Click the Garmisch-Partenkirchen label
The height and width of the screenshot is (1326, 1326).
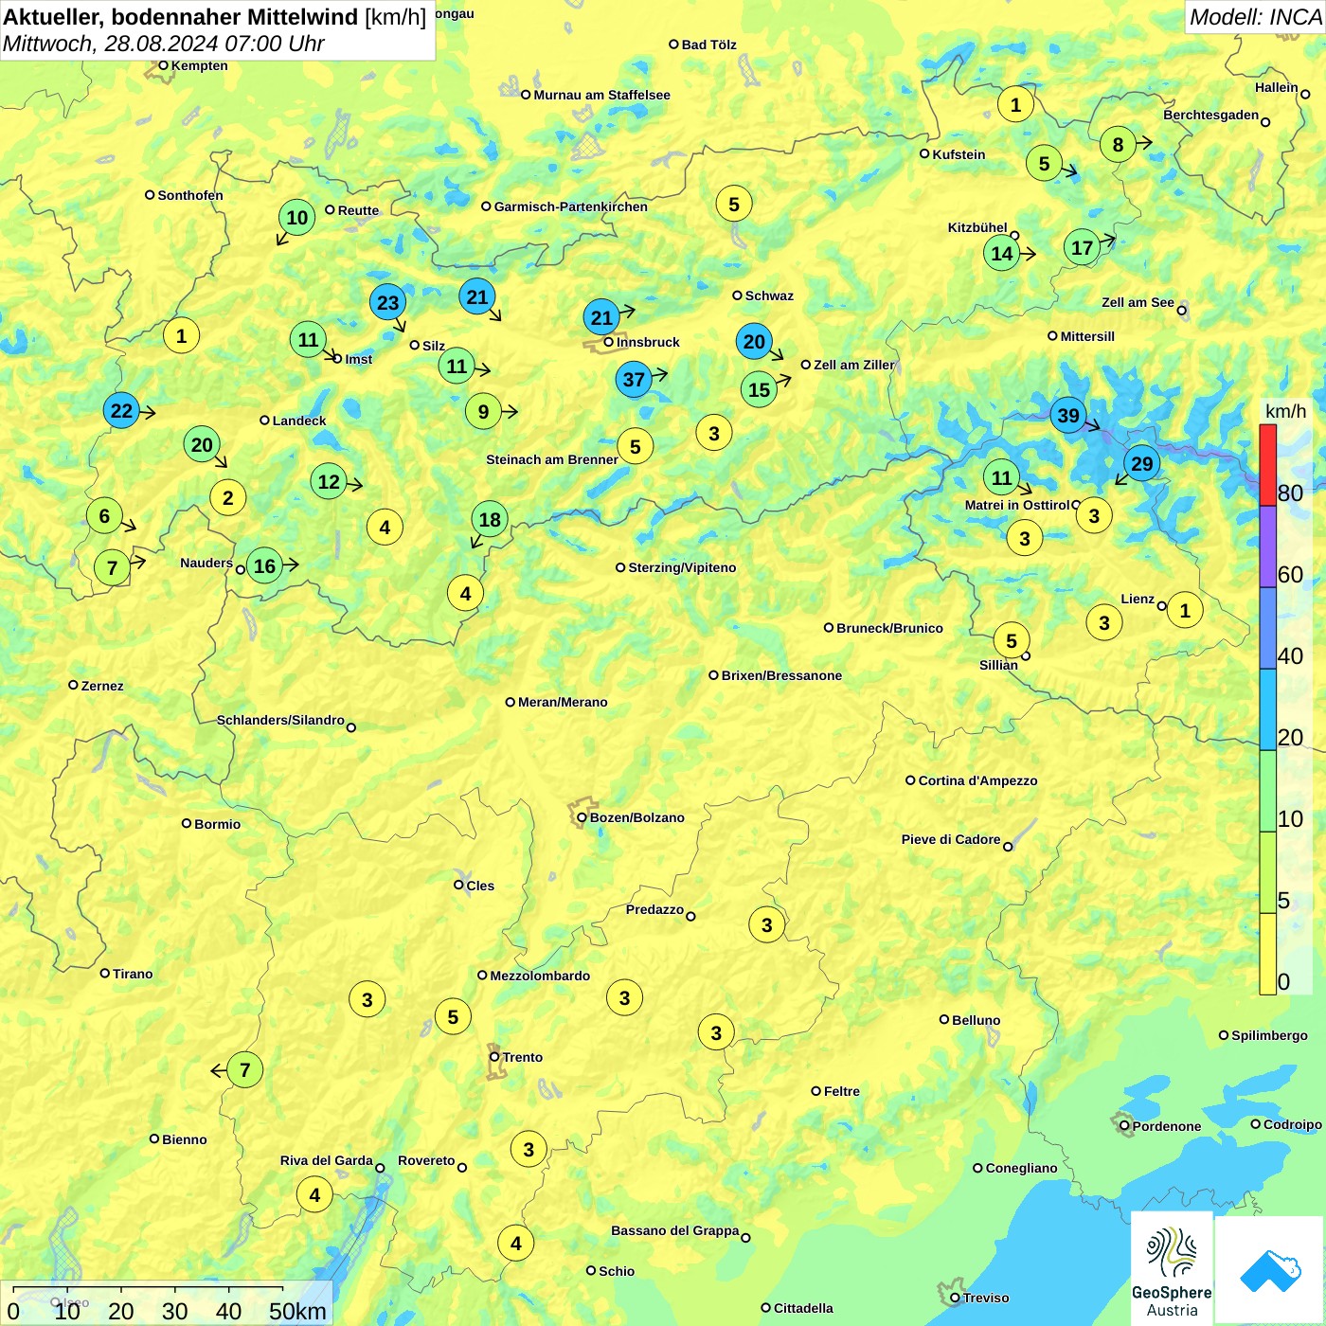pyautogui.click(x=571, y=206)
